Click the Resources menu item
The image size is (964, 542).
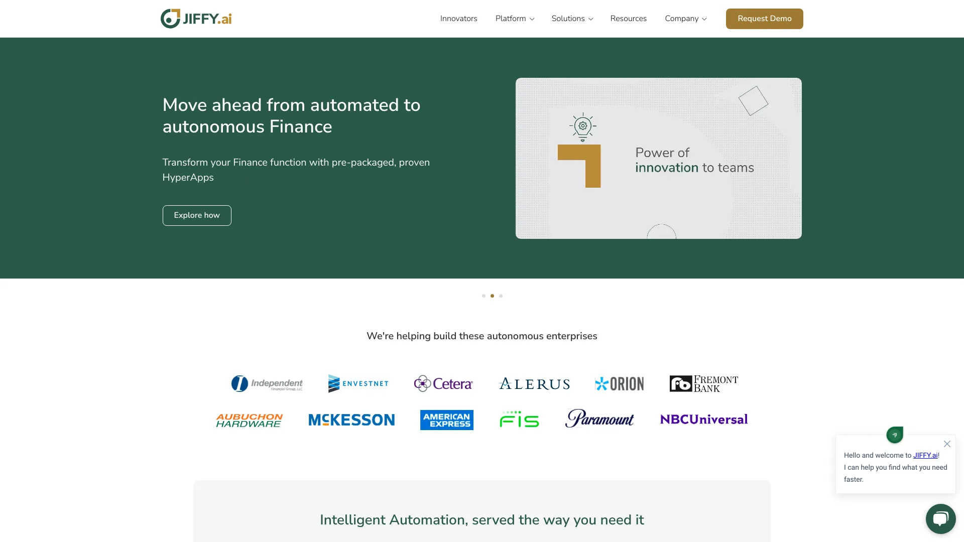628,19
